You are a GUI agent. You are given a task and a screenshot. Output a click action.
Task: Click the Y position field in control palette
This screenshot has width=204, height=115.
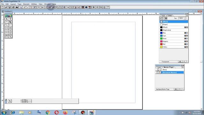tap(27, 102)
